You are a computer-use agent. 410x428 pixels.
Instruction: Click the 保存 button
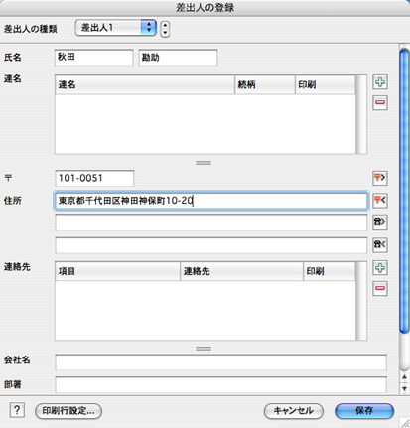[x=364, y=411]
